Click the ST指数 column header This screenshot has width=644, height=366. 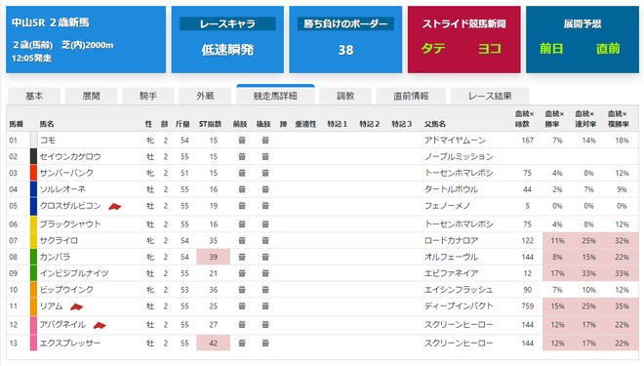pyautogui.click(x=211, y=124)
